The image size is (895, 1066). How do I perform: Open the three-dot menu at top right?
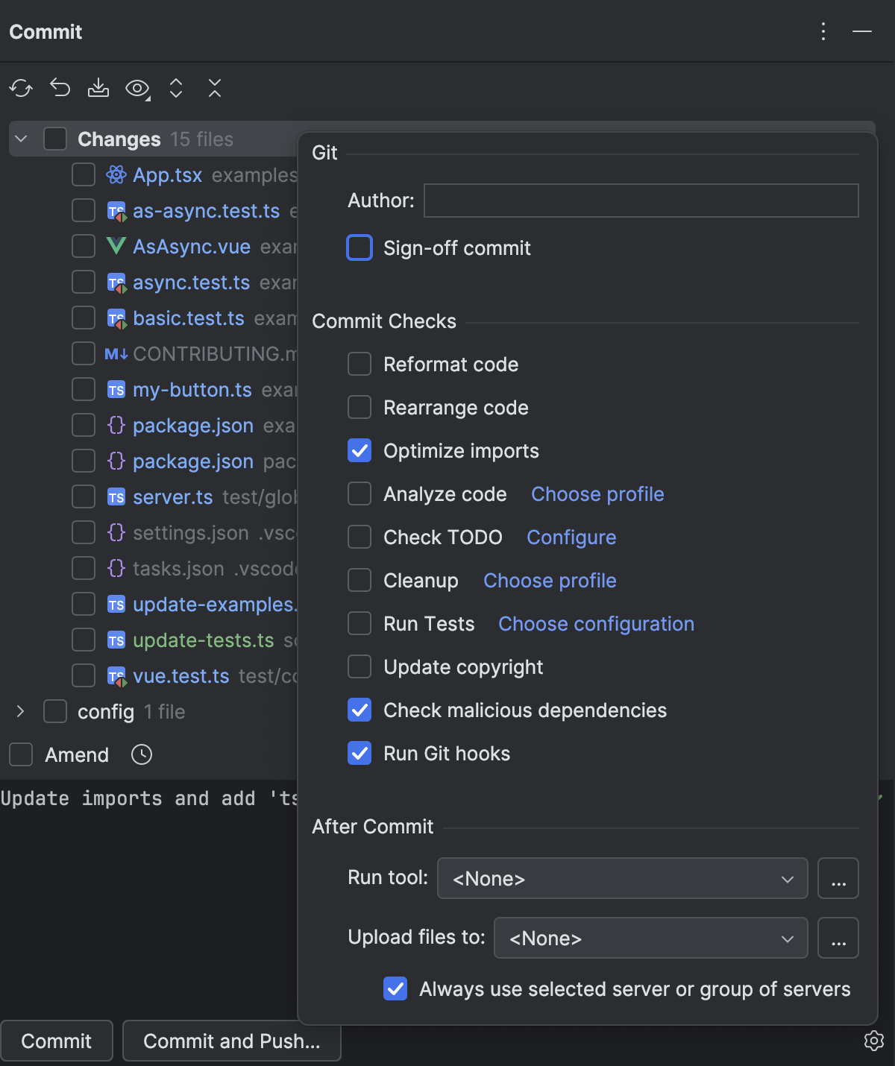pos(823,32)
